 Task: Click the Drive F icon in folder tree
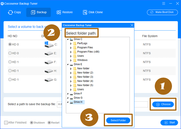[x=71, y=94]
